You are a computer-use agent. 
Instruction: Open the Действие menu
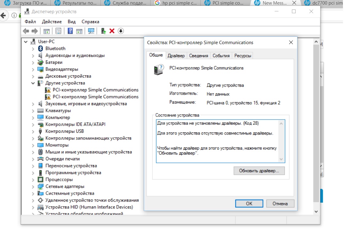[52, 22]
